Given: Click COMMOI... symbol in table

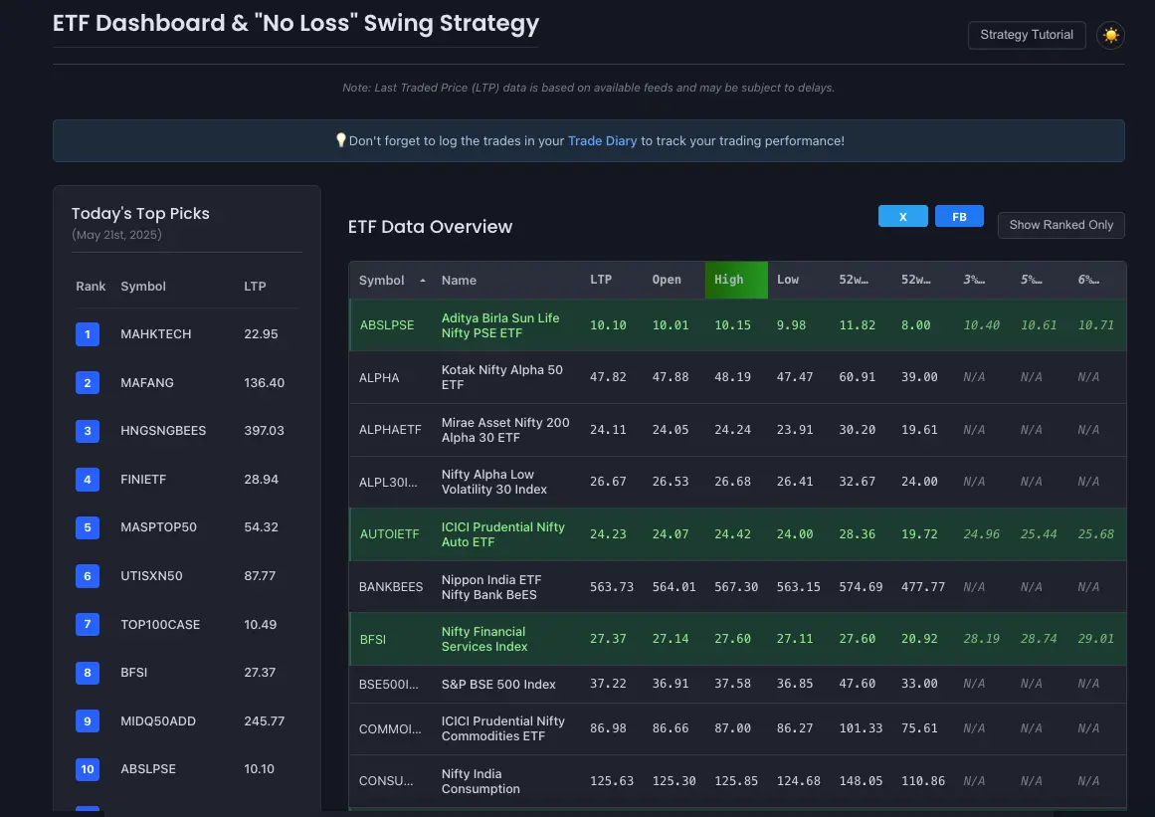Looking at the screenshot, I should click(x=390, y=729).
